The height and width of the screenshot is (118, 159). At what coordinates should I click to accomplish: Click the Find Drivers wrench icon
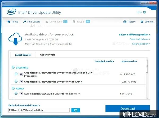coord(25,22)
